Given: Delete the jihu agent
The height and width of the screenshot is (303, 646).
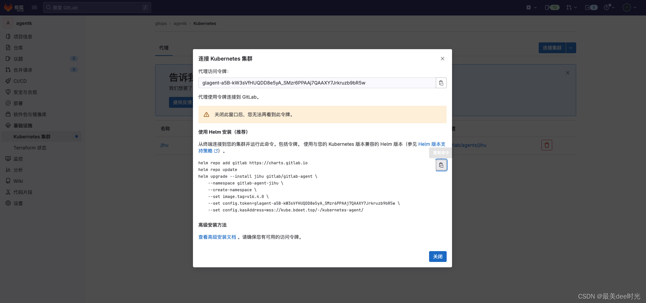Looking at the screenshot, I should [x=546, y=145].
